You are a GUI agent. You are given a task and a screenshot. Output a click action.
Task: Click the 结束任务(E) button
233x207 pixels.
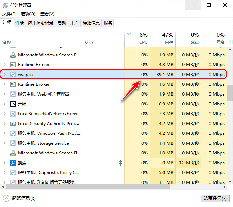click(x=215, y=198)
